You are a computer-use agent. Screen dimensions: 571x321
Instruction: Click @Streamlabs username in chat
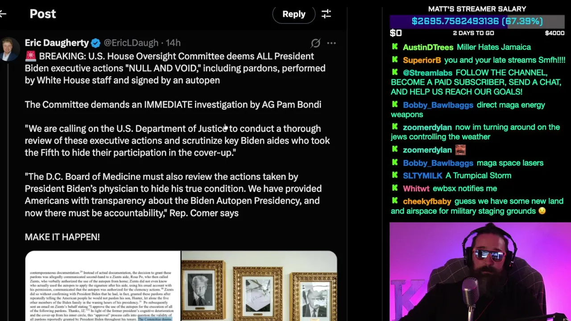pyautogui.click(x=427, y=73)
